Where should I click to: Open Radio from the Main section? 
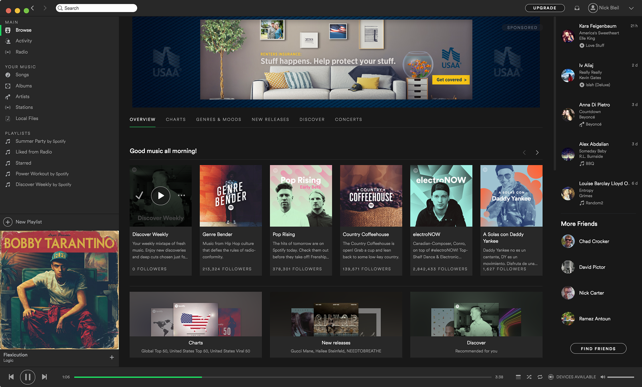point(21,52)
